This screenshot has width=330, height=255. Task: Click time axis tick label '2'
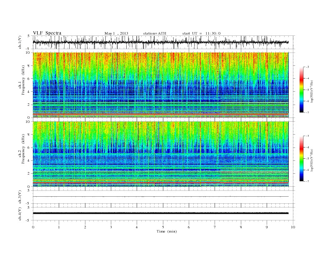pos(85,227)
